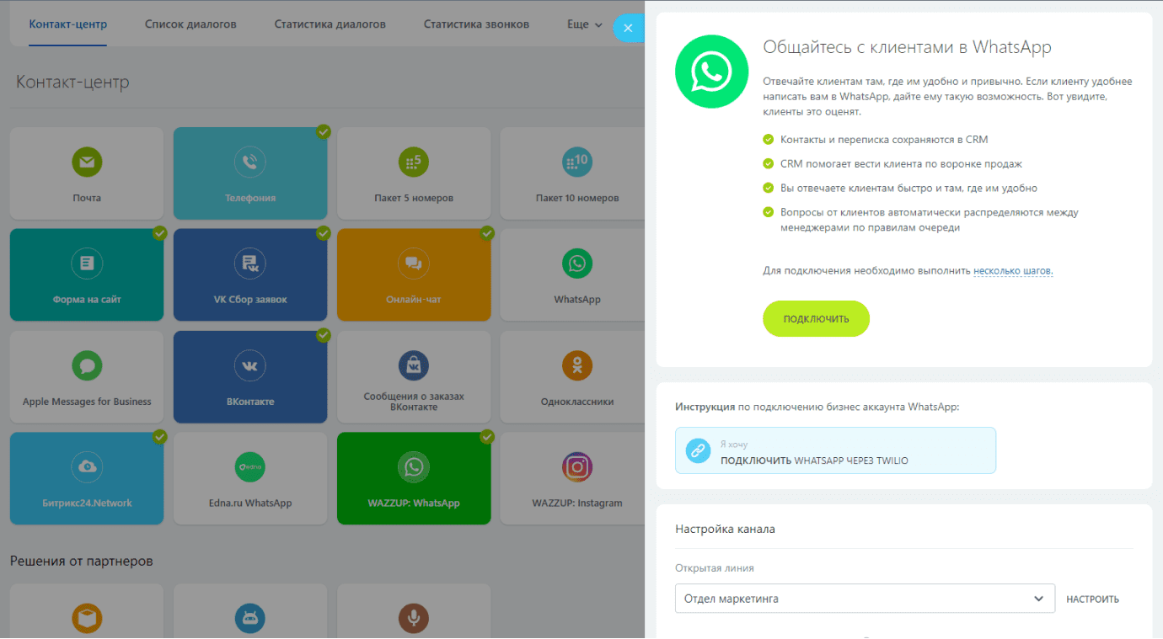Open the Статистика звонков tab
Image resolution: width=1163 pixels, height=639 pixels.
tap(476, 24)
